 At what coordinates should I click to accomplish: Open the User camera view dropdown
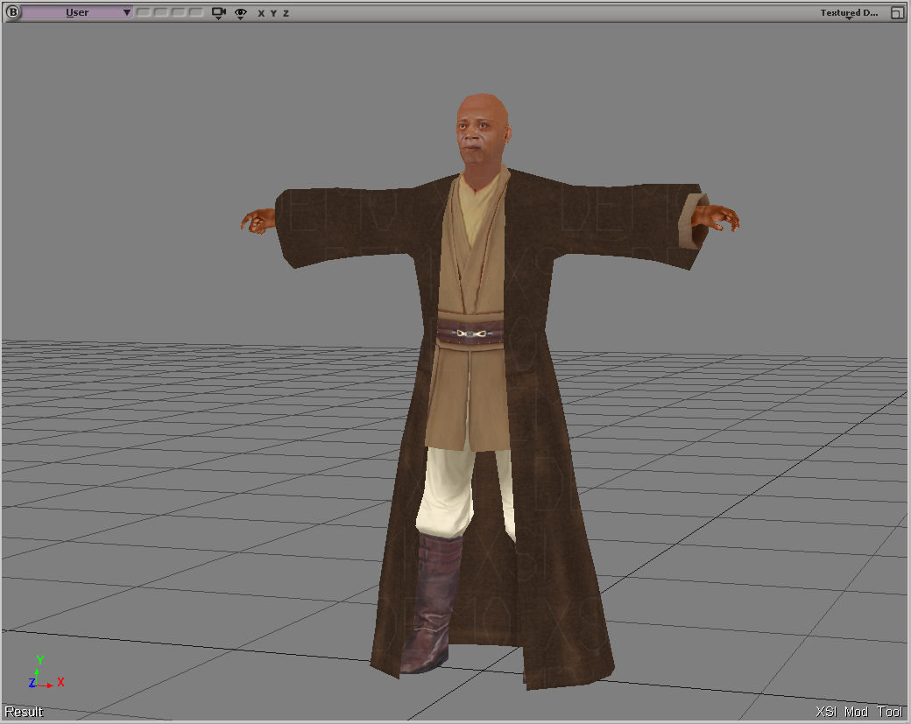click(77, 12)
